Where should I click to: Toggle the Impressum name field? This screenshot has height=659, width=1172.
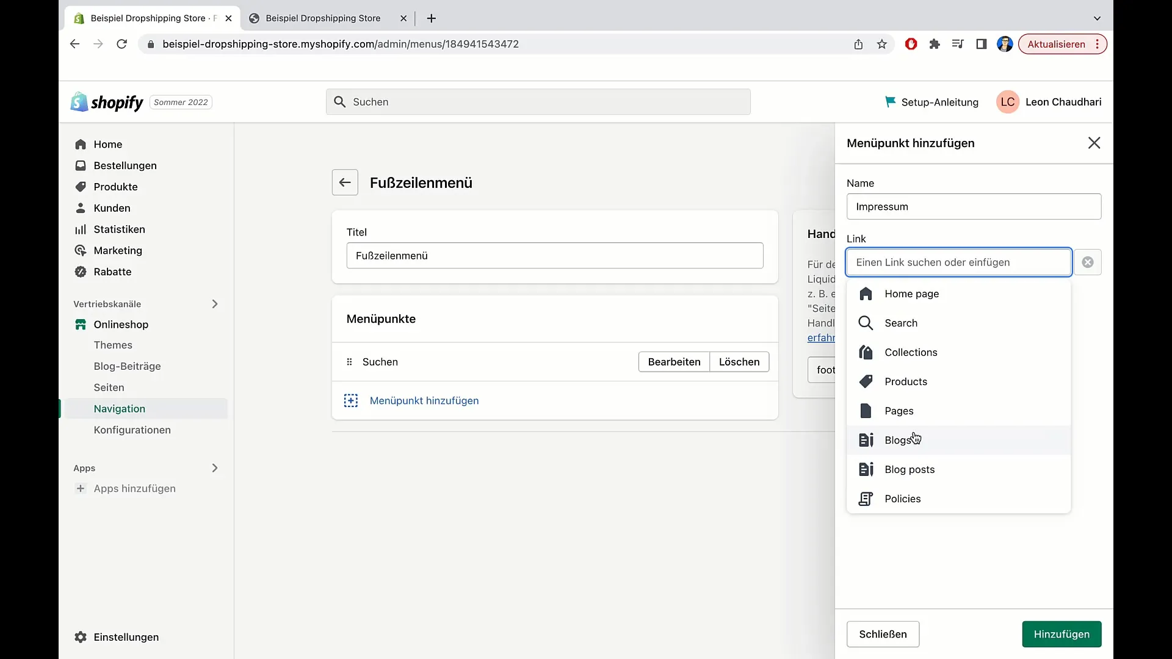974,206
